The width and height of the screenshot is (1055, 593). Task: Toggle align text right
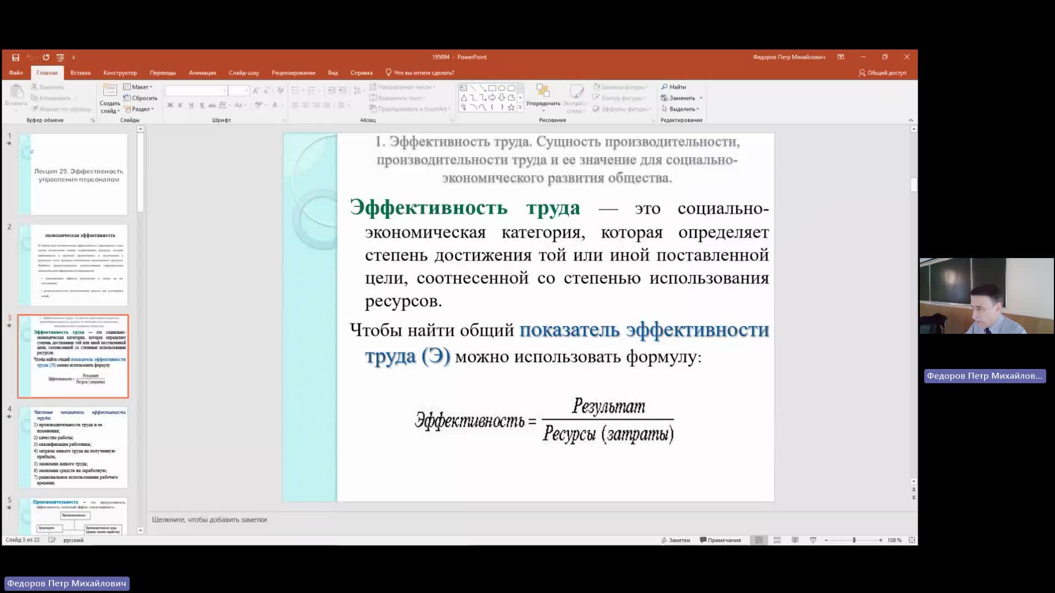(x=316, y=105)
